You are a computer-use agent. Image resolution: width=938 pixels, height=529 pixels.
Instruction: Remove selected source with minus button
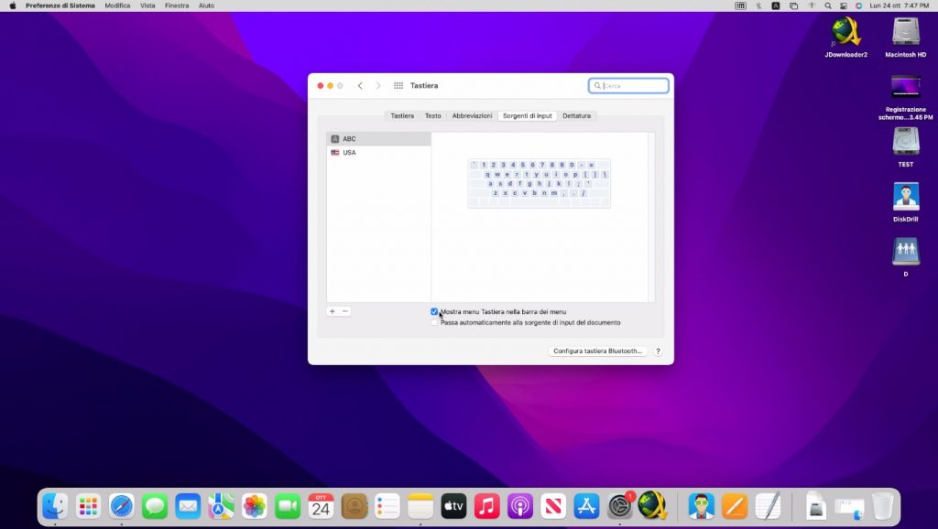coord(345,311)
